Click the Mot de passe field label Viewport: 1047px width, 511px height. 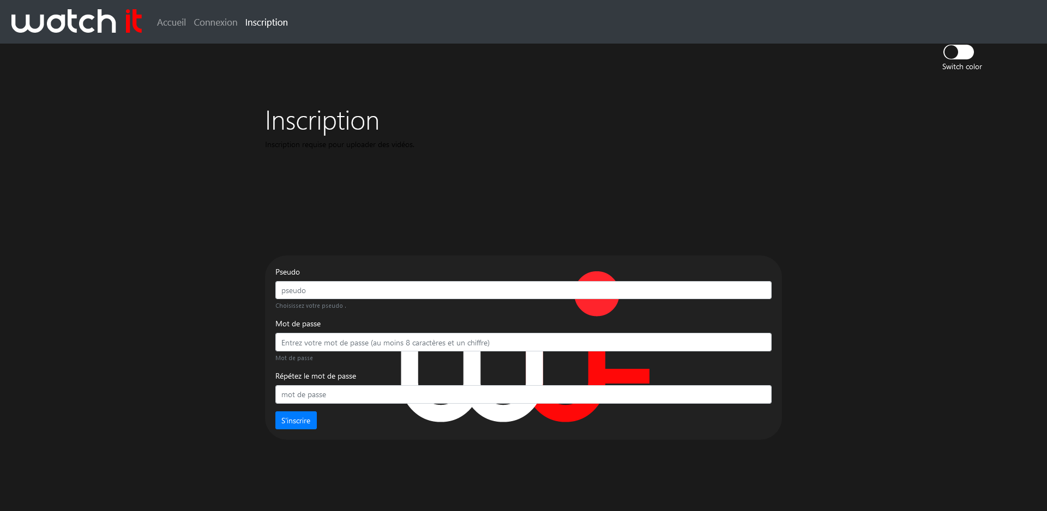click(298, 324)
